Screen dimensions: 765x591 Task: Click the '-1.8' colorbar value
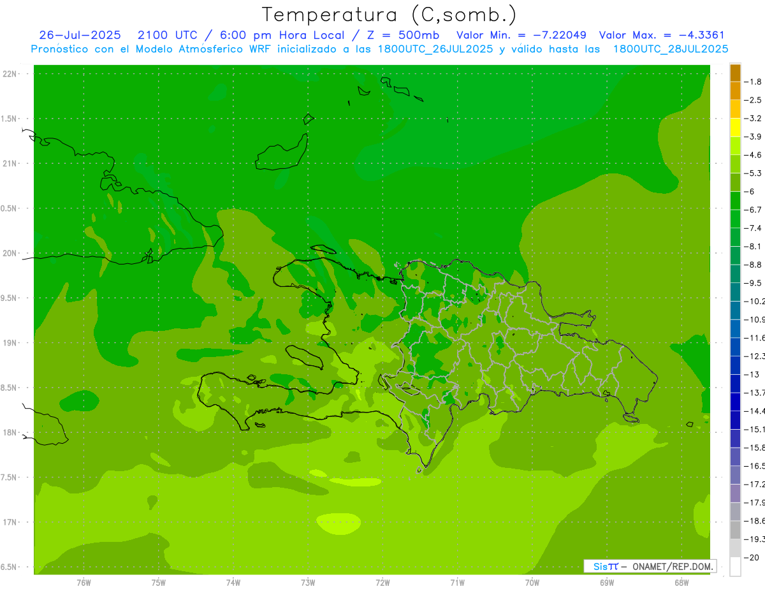click(x=754, y=82)
